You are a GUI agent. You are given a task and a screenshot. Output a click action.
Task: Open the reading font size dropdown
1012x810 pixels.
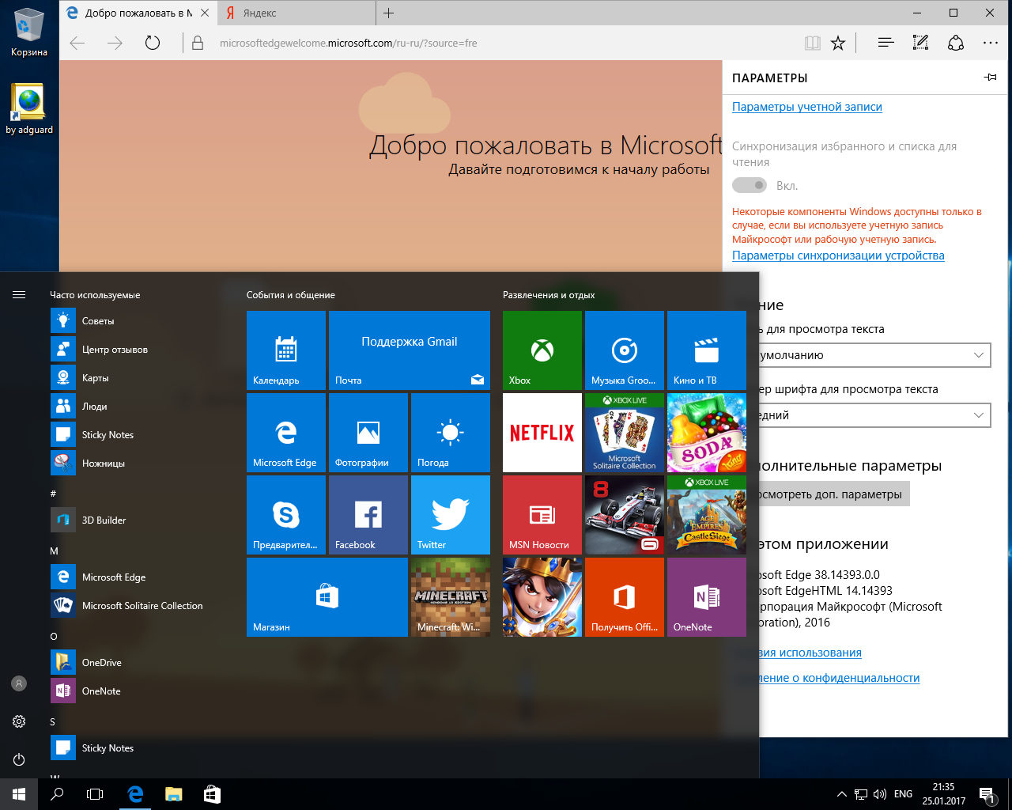[874, 415]
